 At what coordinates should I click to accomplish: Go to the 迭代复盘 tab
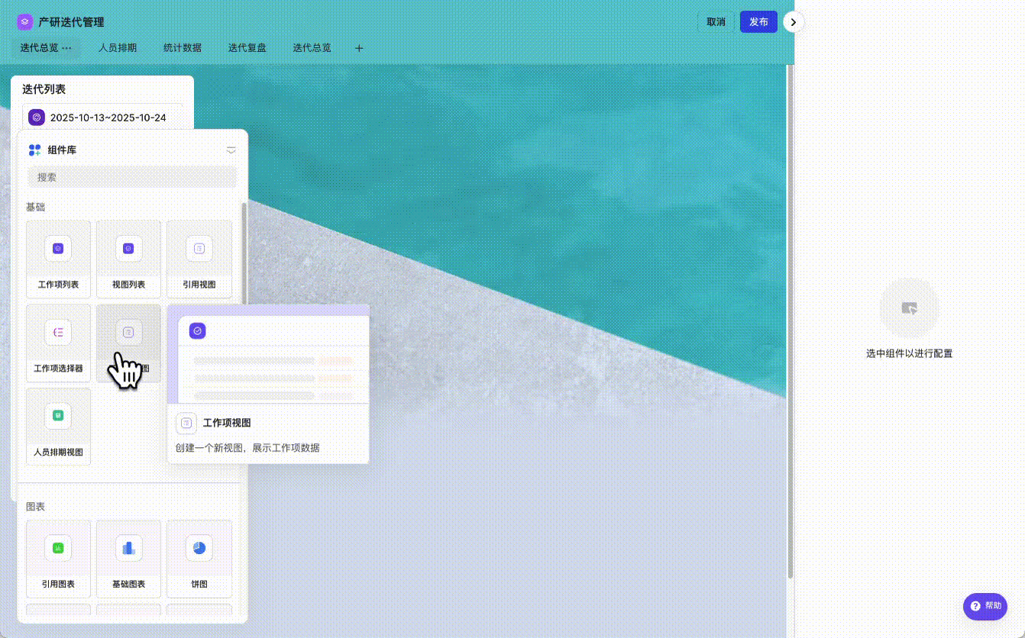(247, 48)
